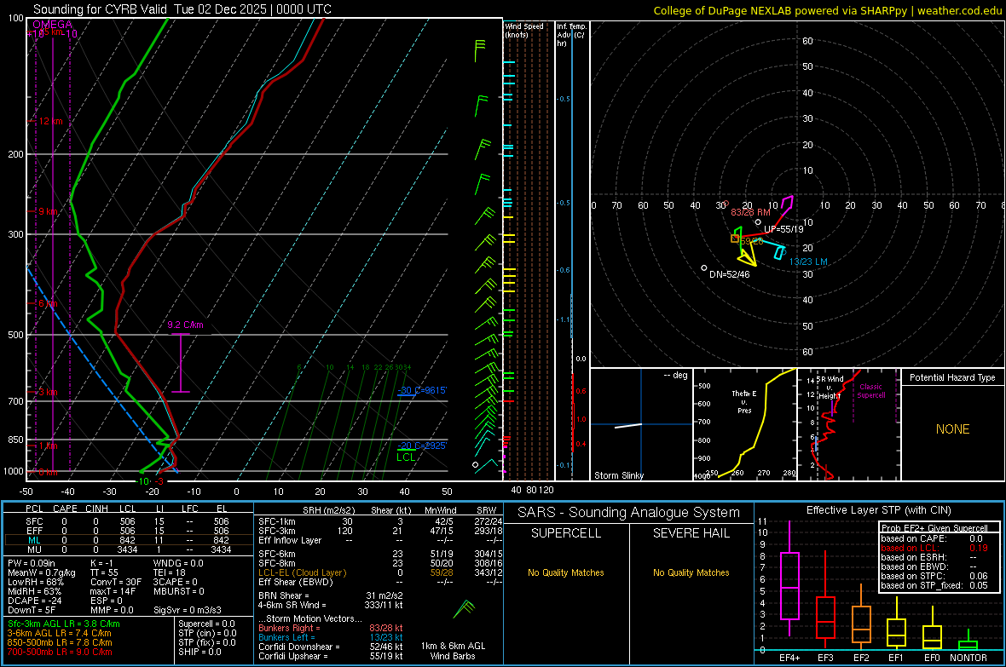Click the 'SRH (m2/s2)' column header

[328, 510]
